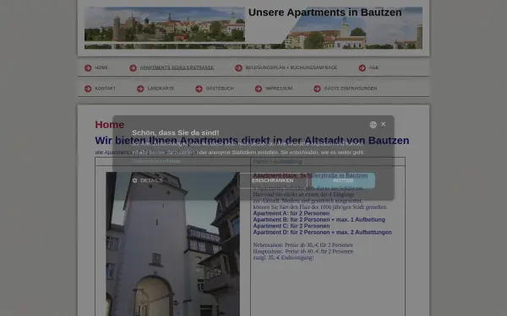Click the Hauptsaison price line
507x316 pixels.
[303, 251]
